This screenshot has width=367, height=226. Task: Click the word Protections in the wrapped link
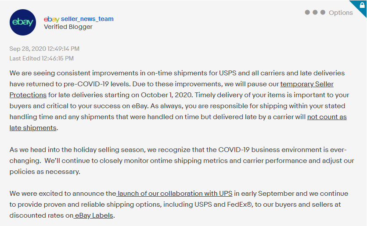28,95
